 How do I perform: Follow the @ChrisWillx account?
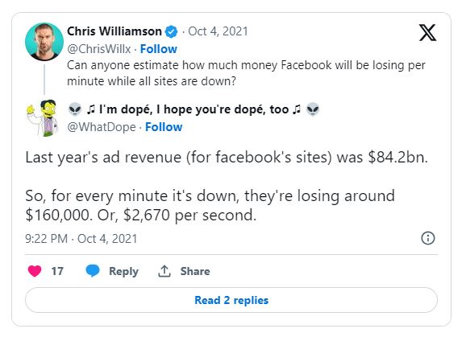click(158, 49)
